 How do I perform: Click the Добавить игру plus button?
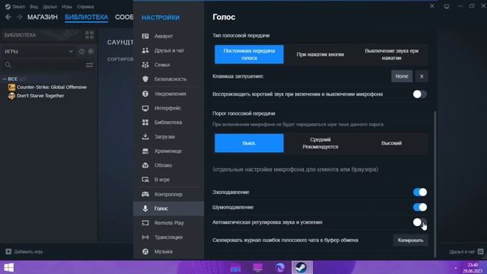coord(24,252)
